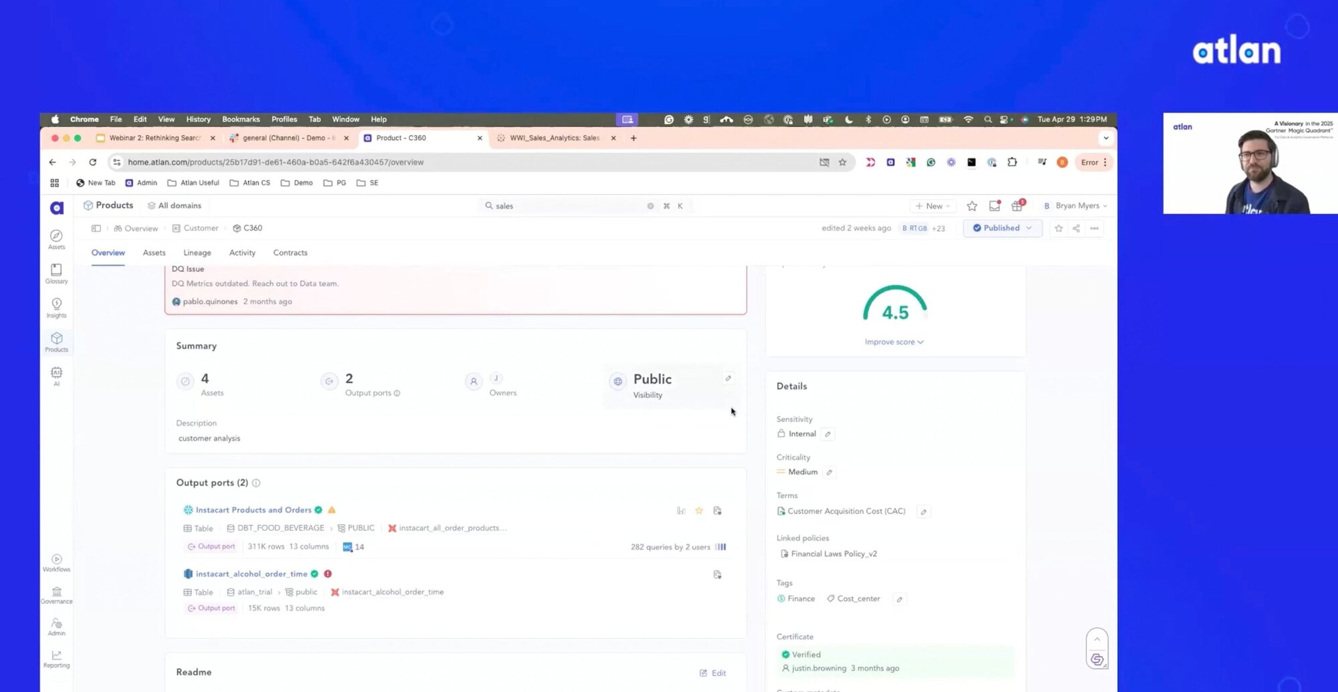1338x692 pixels.
Task: Switch to the Assets tab
Action: [x=154, y=253]
